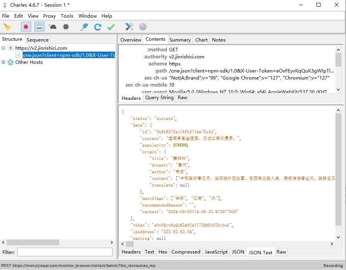Click the Recording status button
This screenshot has width=346, height=270.
333,266
